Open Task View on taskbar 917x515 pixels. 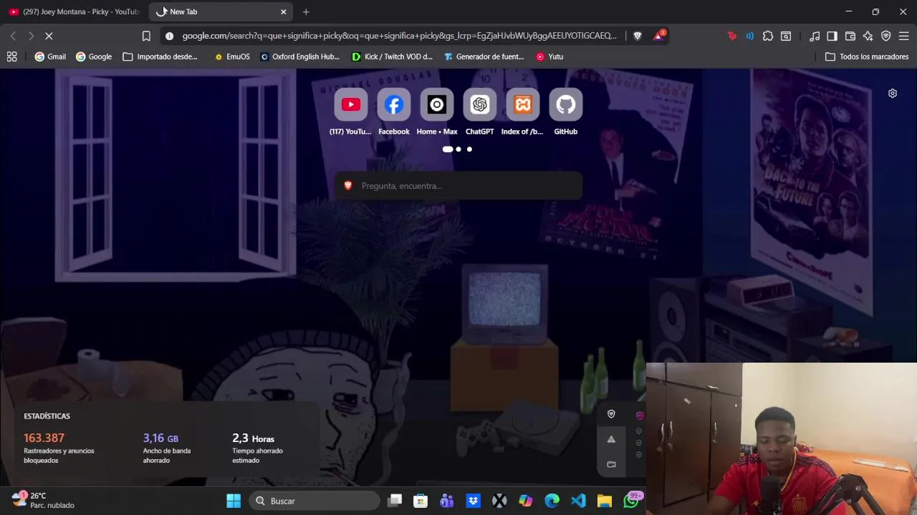(x=395, y=501)
